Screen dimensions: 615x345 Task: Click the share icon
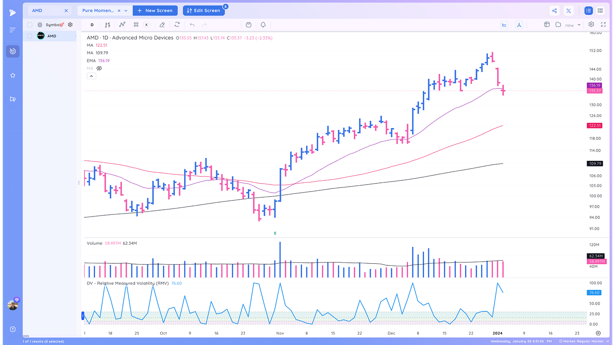555,11
